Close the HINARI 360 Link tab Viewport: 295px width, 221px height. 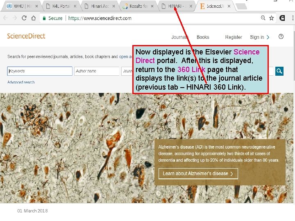click(191, 6)
